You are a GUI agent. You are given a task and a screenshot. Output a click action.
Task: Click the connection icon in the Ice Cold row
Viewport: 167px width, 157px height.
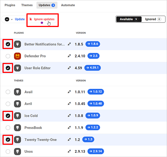[69, 116]
